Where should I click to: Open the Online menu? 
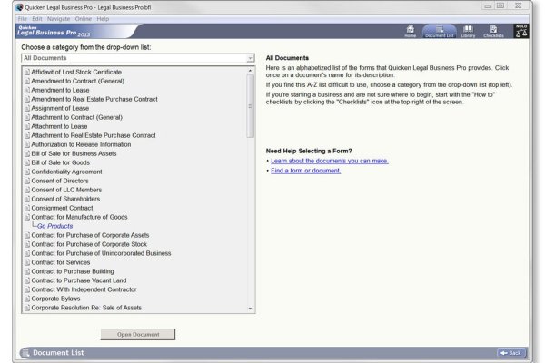tap(84, 18)
